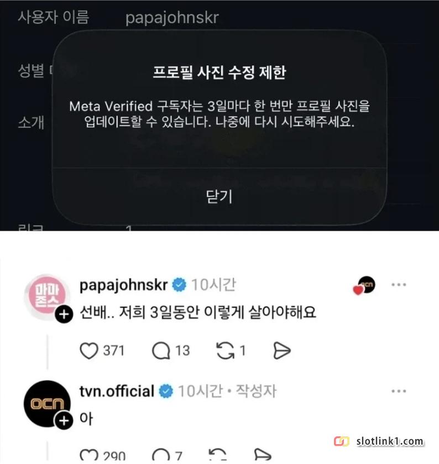The width and height of the screenshot is (439, 464).
Task: Share the papajohnskr post via paper plane
Action: [x=281, y=351]
